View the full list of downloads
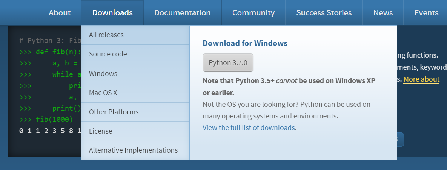Viewport: 447px width, 170px height. pos(249,127)
